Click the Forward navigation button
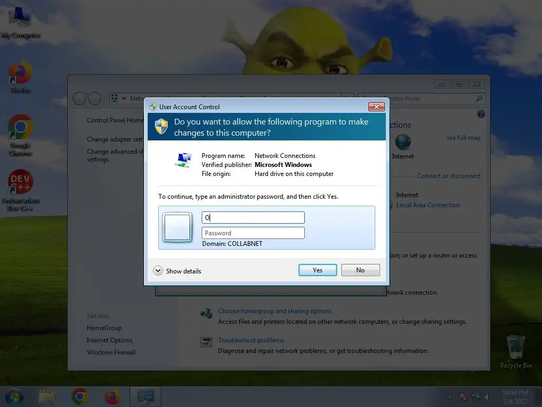The height and width of the screenshot is (407, 542). click(94, 99)
